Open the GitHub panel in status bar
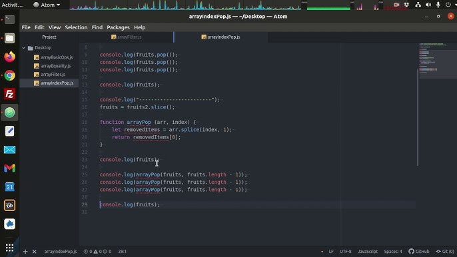Screen dimensions: 457x257 tap(419, 251)
